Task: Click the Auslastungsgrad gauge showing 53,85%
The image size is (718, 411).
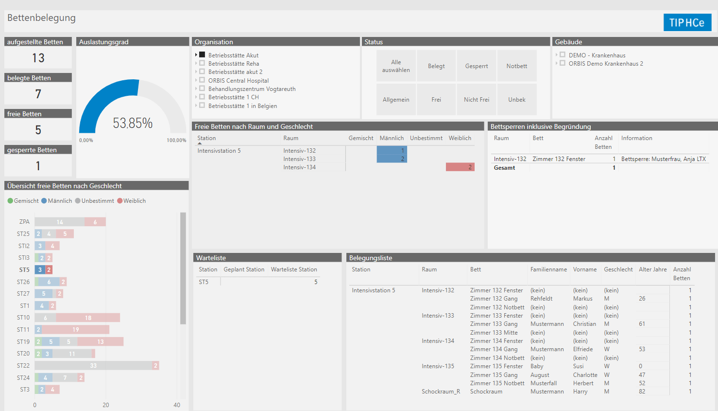Action: tap(133, 107)
